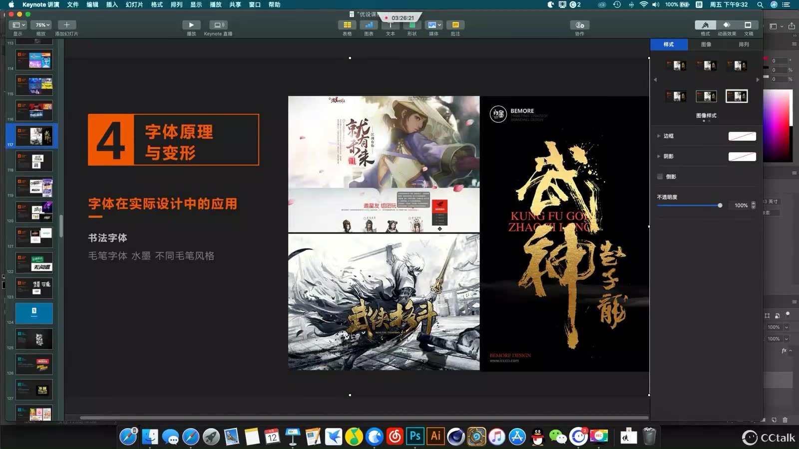
Task: Click the Keynote 直播 live icon
Action: coord(218,25)
